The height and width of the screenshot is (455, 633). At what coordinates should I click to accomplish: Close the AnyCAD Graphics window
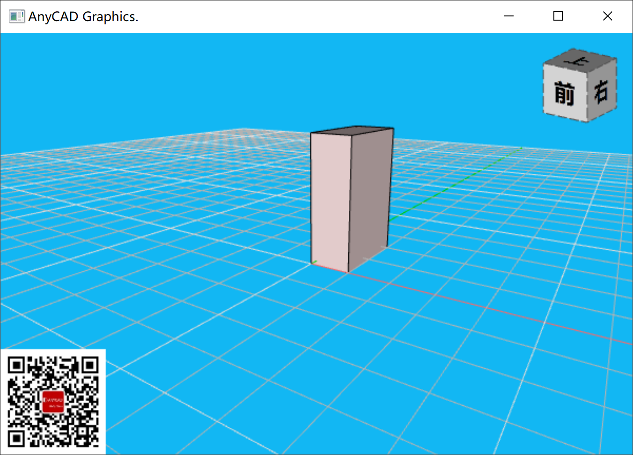[608, 16]
